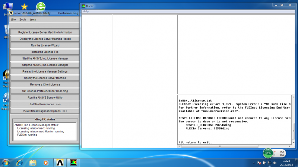The image size is (298, 167).
Task: Run the License Wizard
Action: pos(45,45)
